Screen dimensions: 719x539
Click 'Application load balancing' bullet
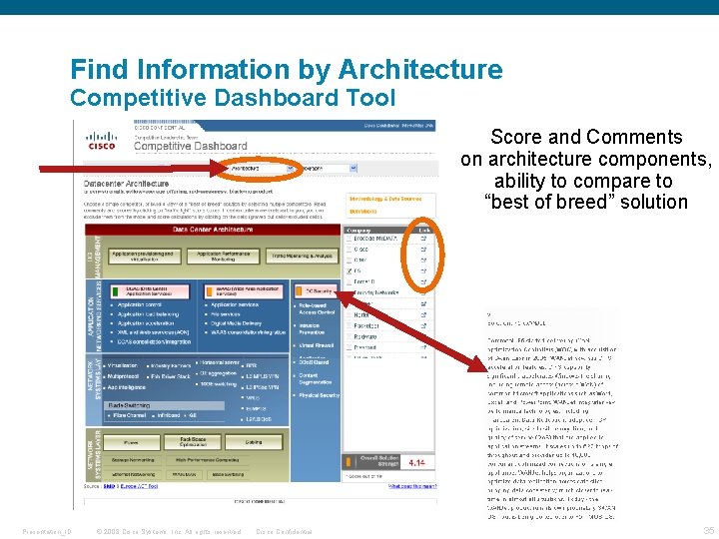148,314
